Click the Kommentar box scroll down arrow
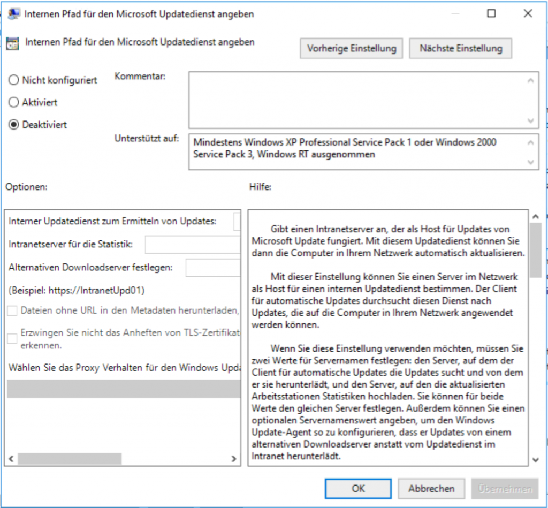 530,120
